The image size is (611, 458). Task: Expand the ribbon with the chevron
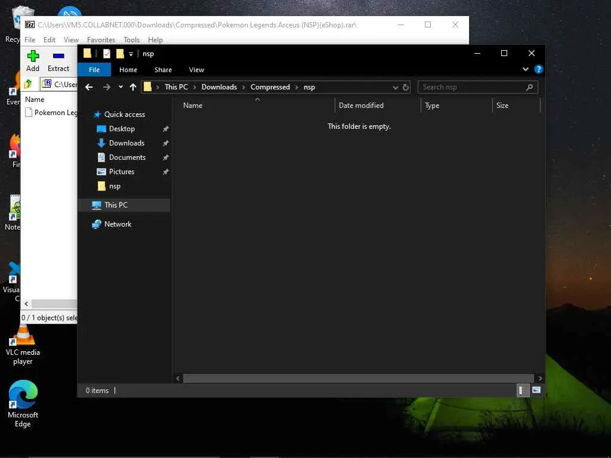click(x=525, y=69)
